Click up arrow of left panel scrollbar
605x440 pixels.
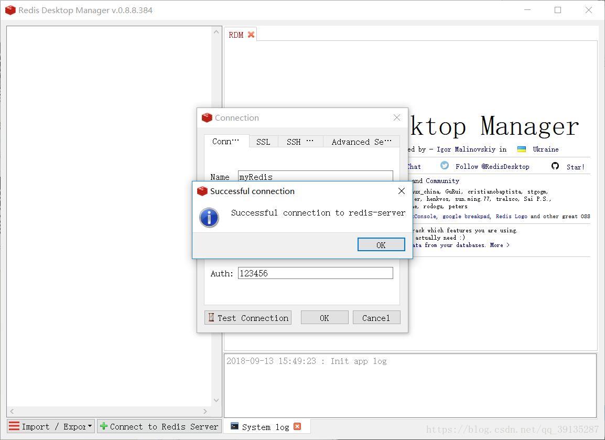tap(216, 32)
